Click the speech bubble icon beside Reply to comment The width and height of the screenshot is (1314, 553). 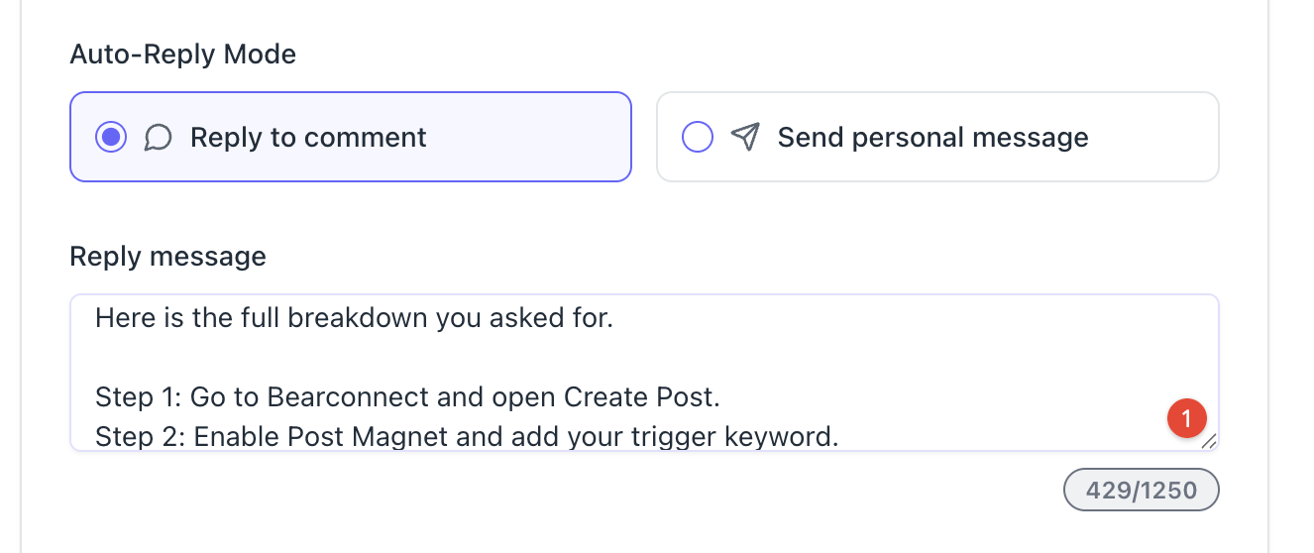pyautogui.click(x=158, y=137)
